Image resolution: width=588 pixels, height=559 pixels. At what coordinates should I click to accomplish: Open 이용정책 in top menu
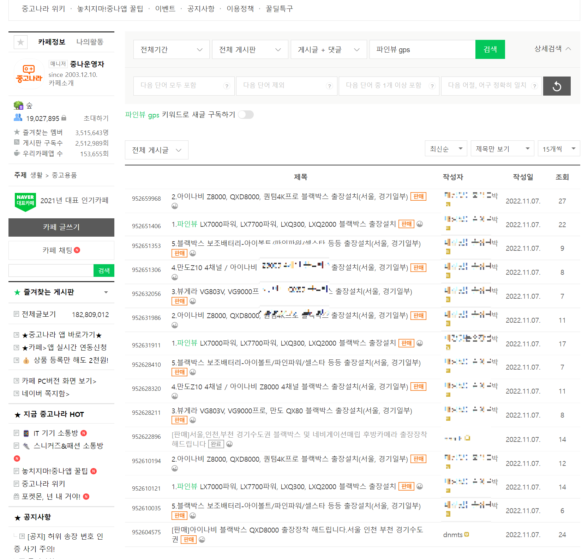point(240,8)
